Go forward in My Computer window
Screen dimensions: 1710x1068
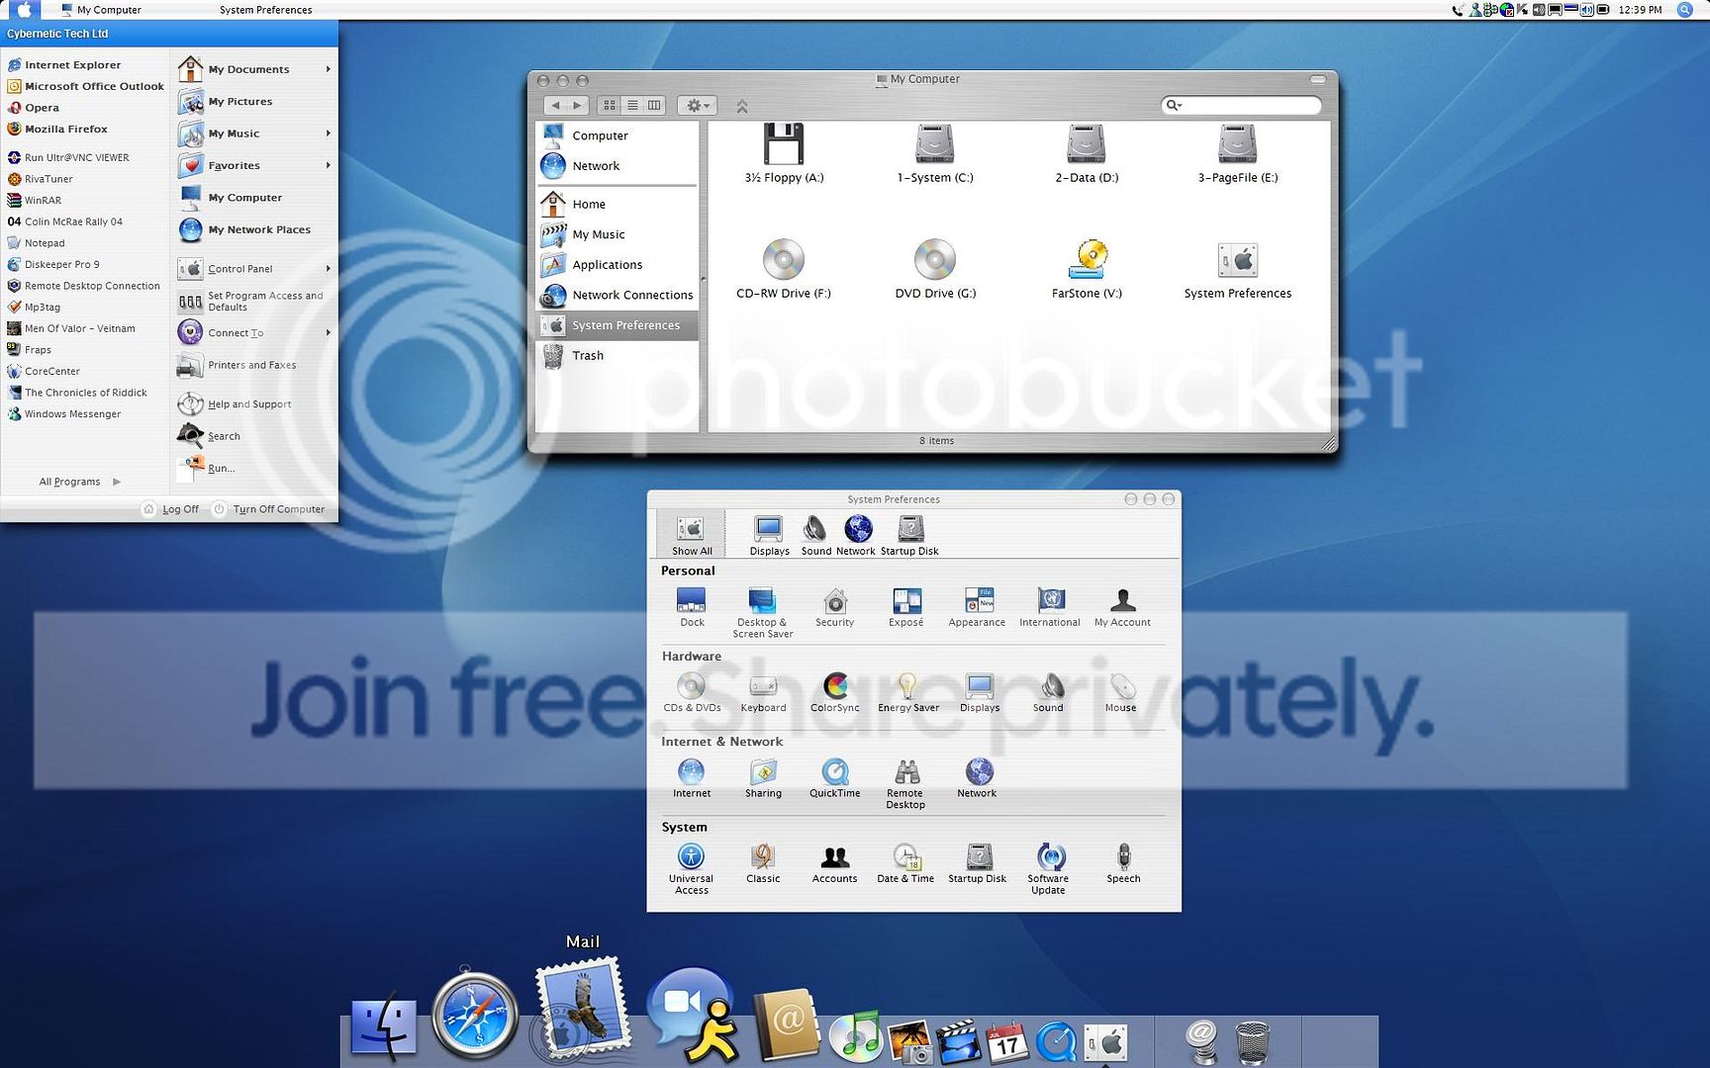578,105
